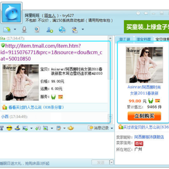Send a nudge with the bell icon
The height and width of the screenshot is (169, 169).
click(x=71, y=128)
